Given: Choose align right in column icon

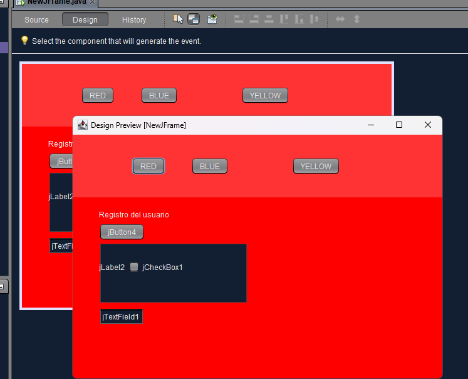Looking at the screenshot, I should 254,19.
